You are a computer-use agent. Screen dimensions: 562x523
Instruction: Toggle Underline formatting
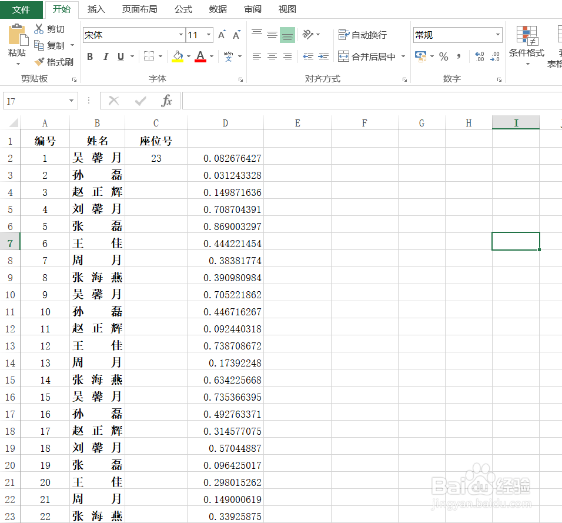coord(121,56)
